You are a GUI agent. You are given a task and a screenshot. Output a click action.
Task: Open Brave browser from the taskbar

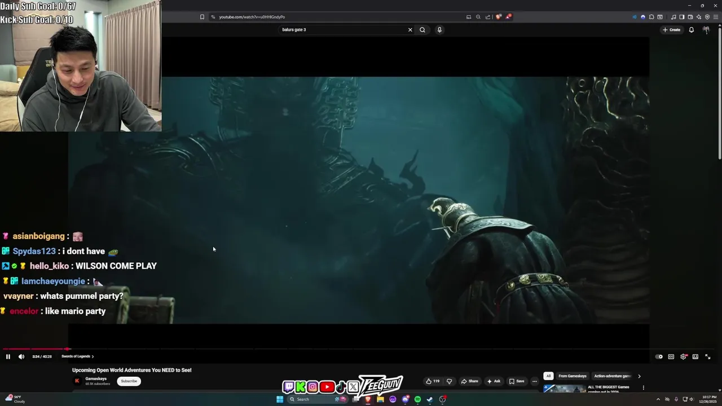tap(368, 399)
